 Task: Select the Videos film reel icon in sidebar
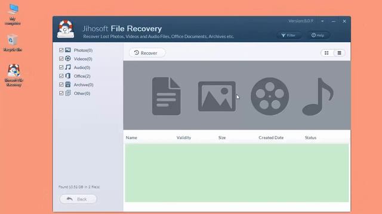pyautogui.click(x=68, y=58)
